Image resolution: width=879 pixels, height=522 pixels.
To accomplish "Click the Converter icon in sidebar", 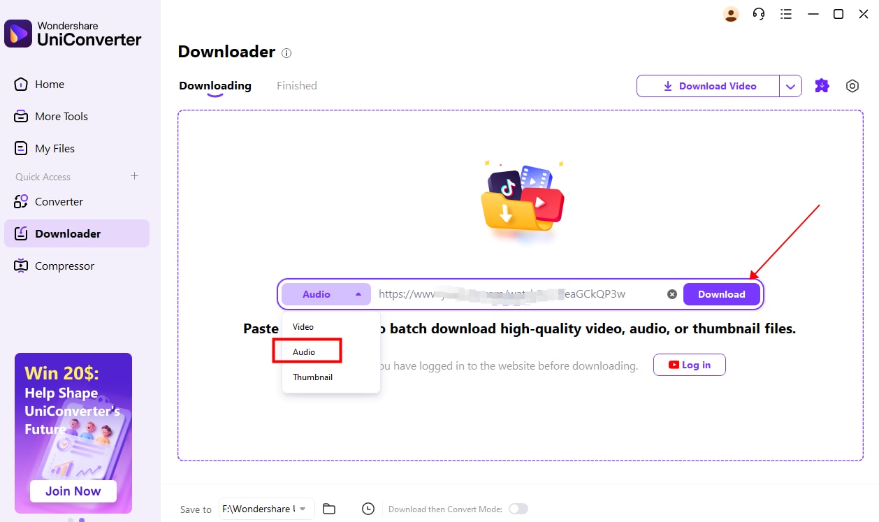I will click(21, 201).
